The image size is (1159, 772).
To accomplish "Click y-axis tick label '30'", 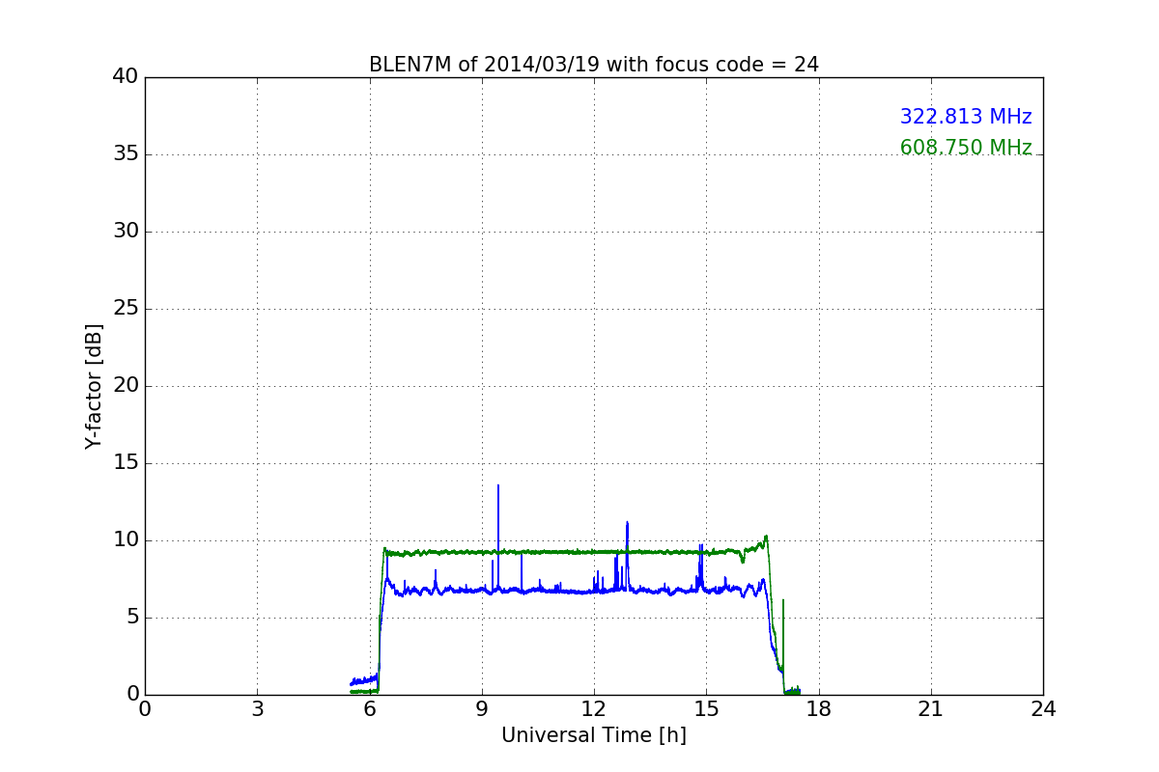I will tap(125, 232).
